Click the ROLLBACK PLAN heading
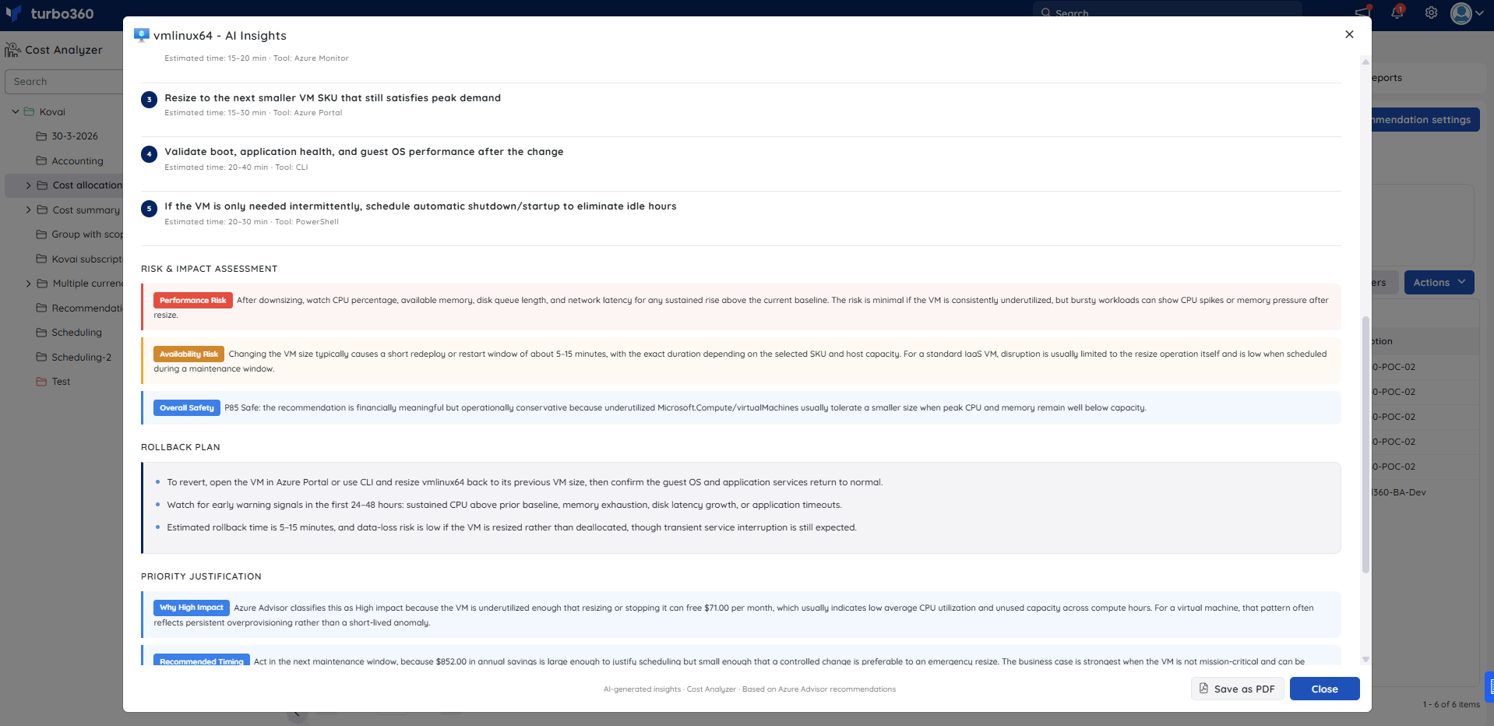 tap(181, 447)
